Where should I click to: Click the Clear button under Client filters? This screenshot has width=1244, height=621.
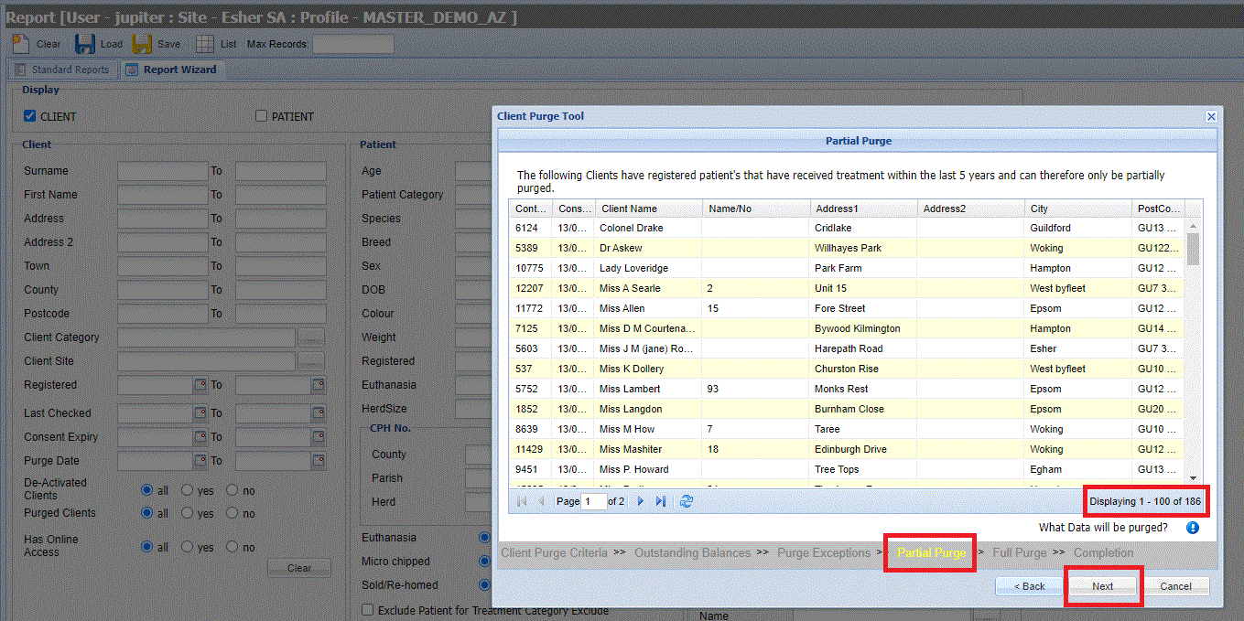pos(299,568)
